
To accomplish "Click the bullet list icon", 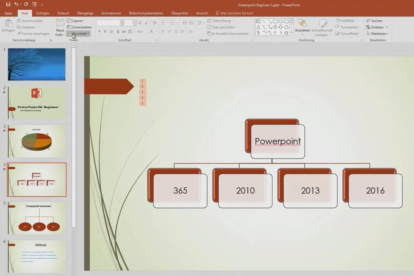I will 163,22.
